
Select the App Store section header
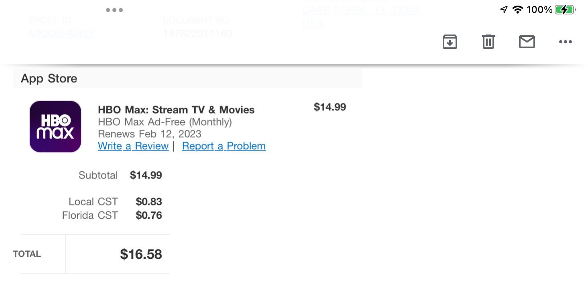point(187,79)
